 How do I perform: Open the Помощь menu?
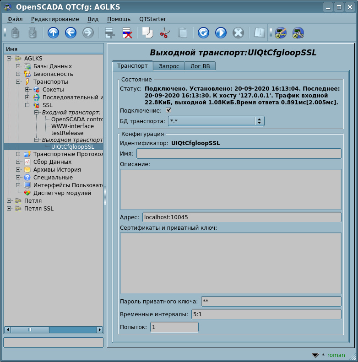119,19
